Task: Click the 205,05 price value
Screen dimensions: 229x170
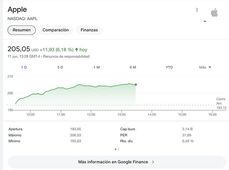Action: 19,49
